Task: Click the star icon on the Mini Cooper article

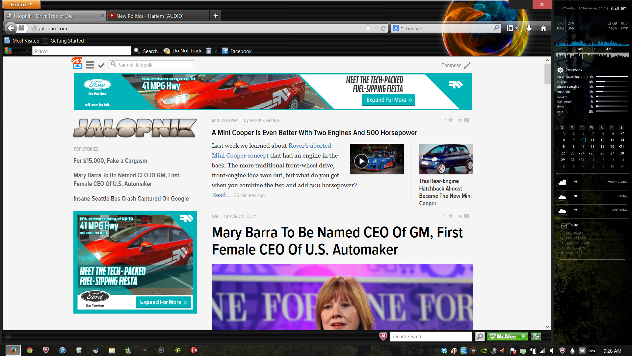Action: point(451,120)
